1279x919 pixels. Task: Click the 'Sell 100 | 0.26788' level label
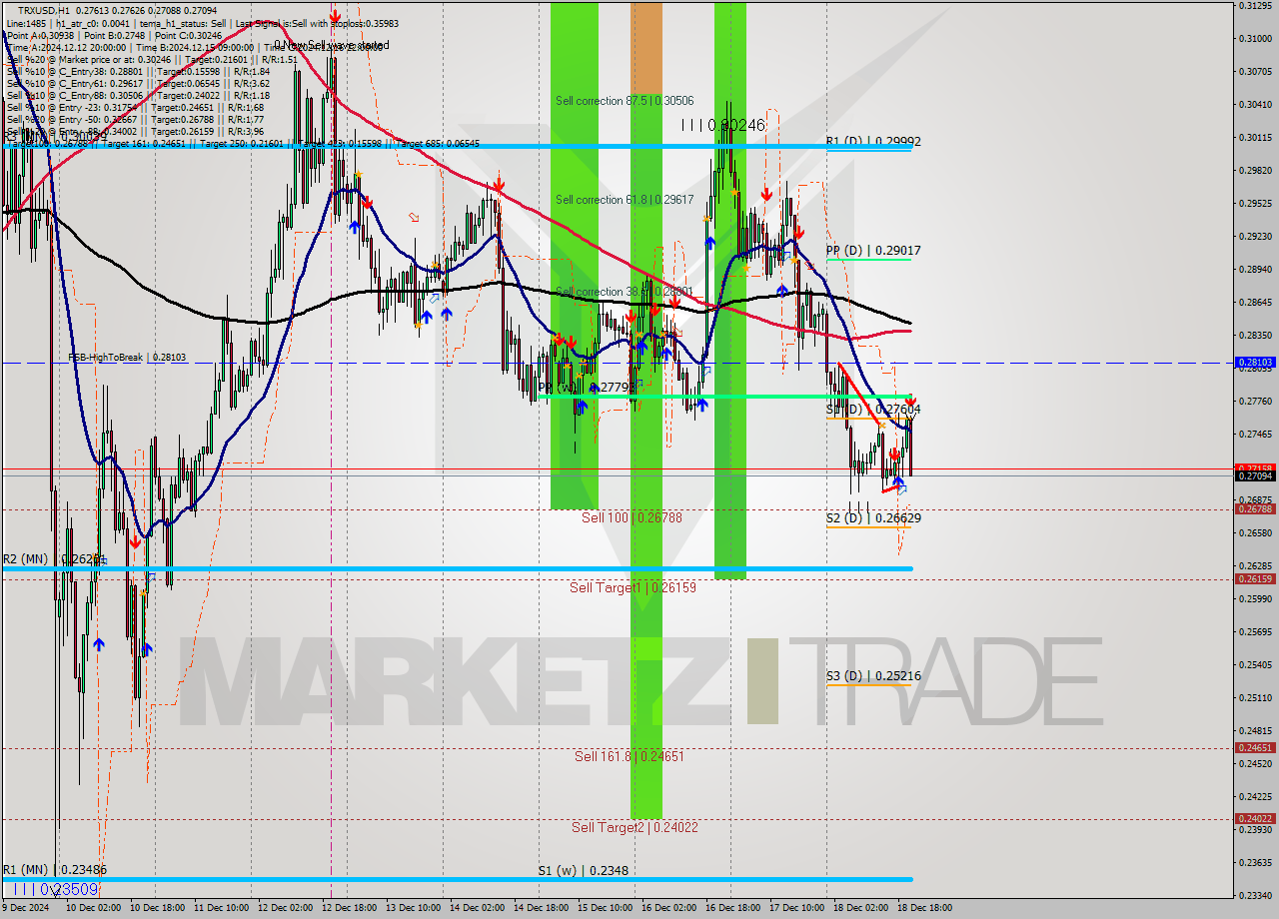[632, 517]
